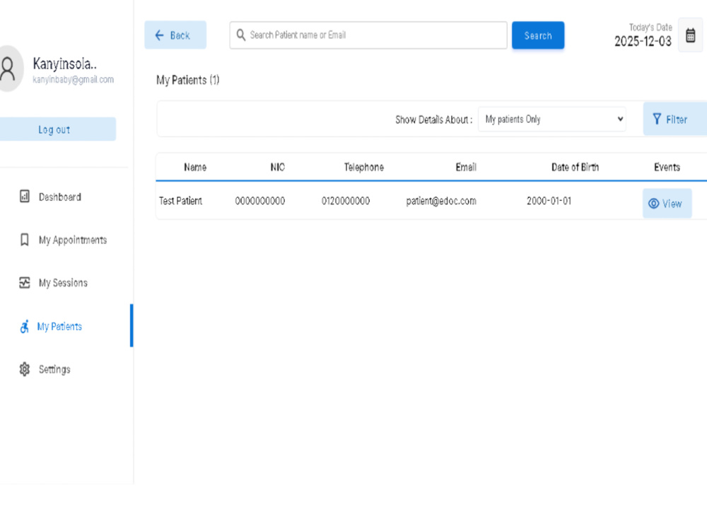Click the Date of Birth column header
This screenshot has width=707, height=530.
[x=575, y=167]
